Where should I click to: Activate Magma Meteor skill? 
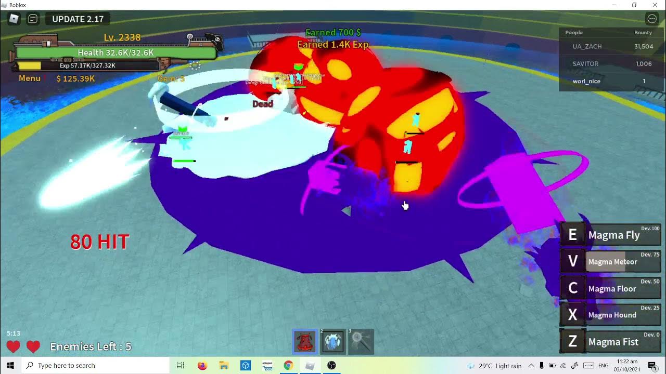click(x=623, y=261)
